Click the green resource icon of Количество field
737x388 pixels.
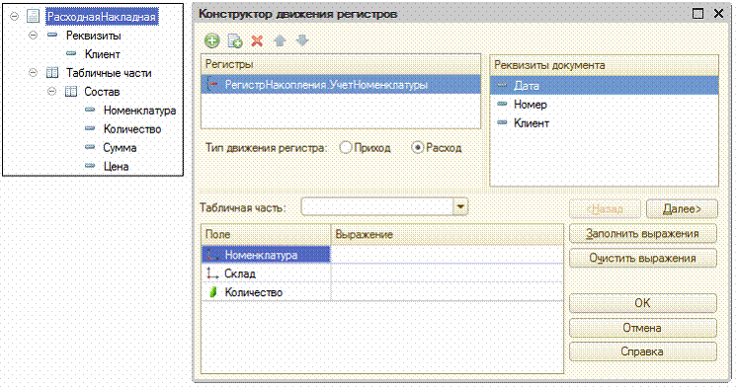point(213,292)
